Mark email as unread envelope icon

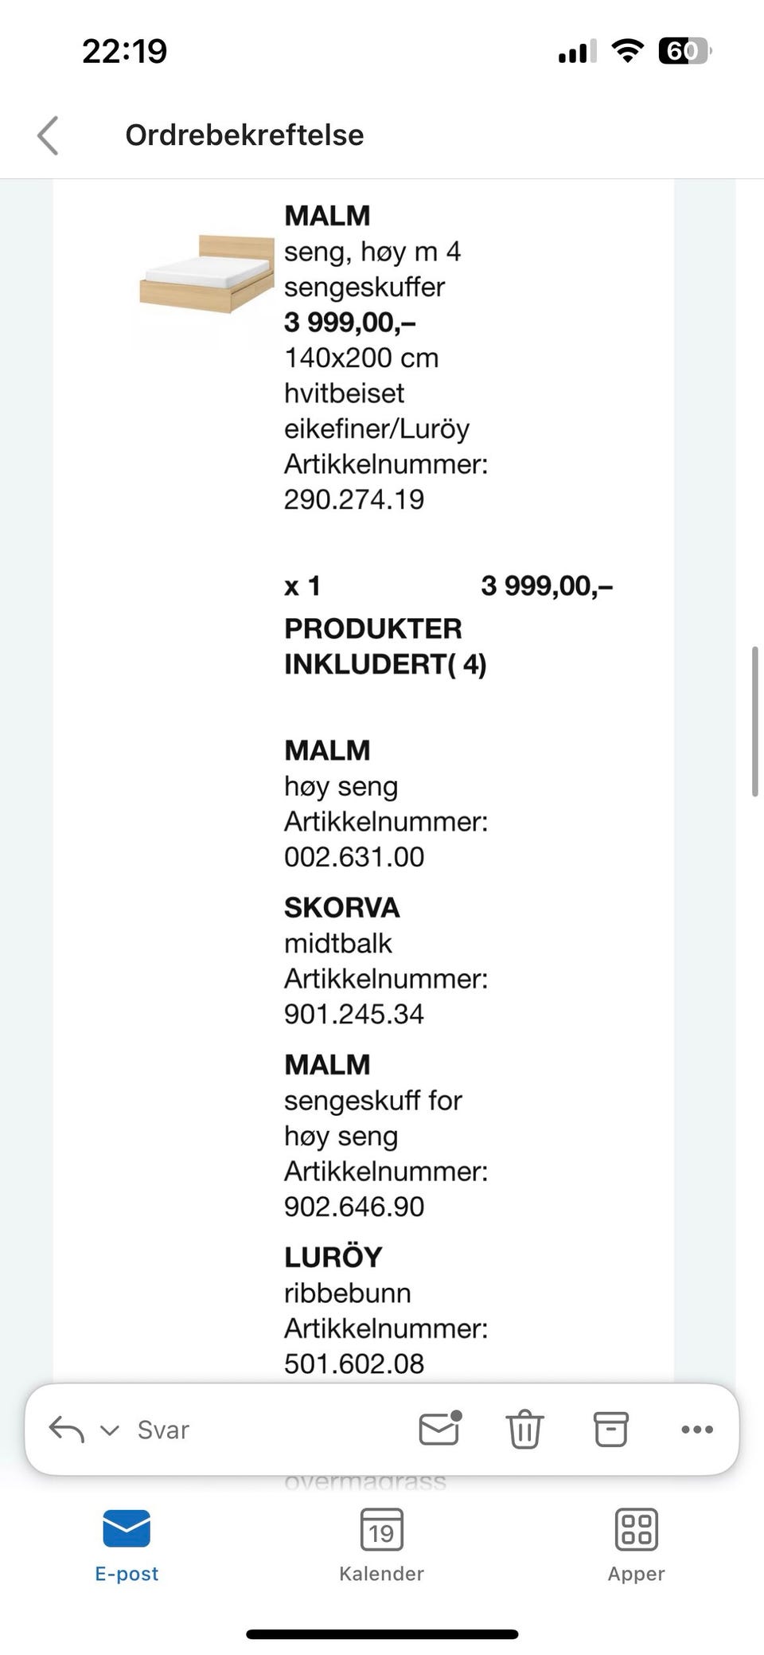[x=441, y=1428]
